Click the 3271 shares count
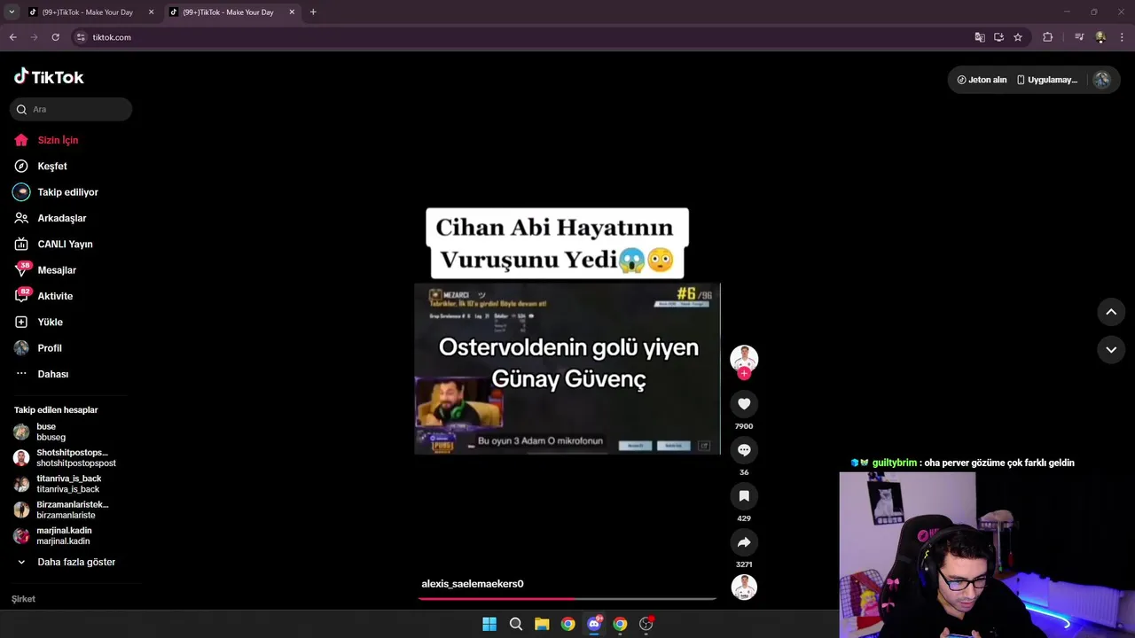The width and height of the screenshot is (1135, 638). tap(744, 564)
